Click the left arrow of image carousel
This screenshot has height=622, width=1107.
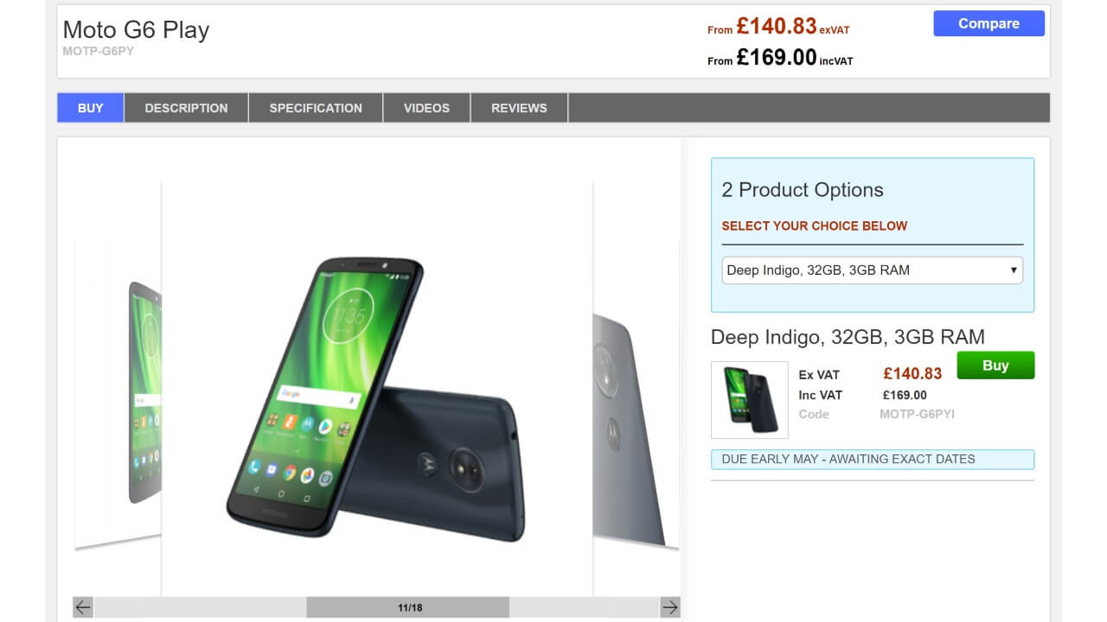click(x=83, y=607)
